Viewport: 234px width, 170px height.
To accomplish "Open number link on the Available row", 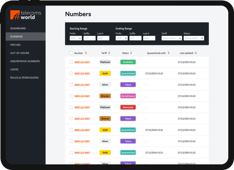I will click(82, 62).
